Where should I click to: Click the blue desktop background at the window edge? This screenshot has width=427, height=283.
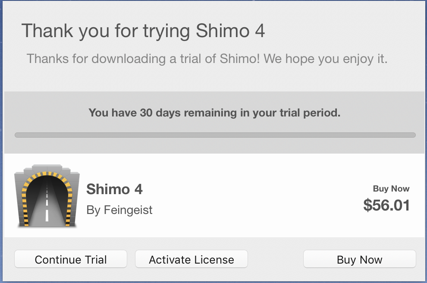(1, 136)
